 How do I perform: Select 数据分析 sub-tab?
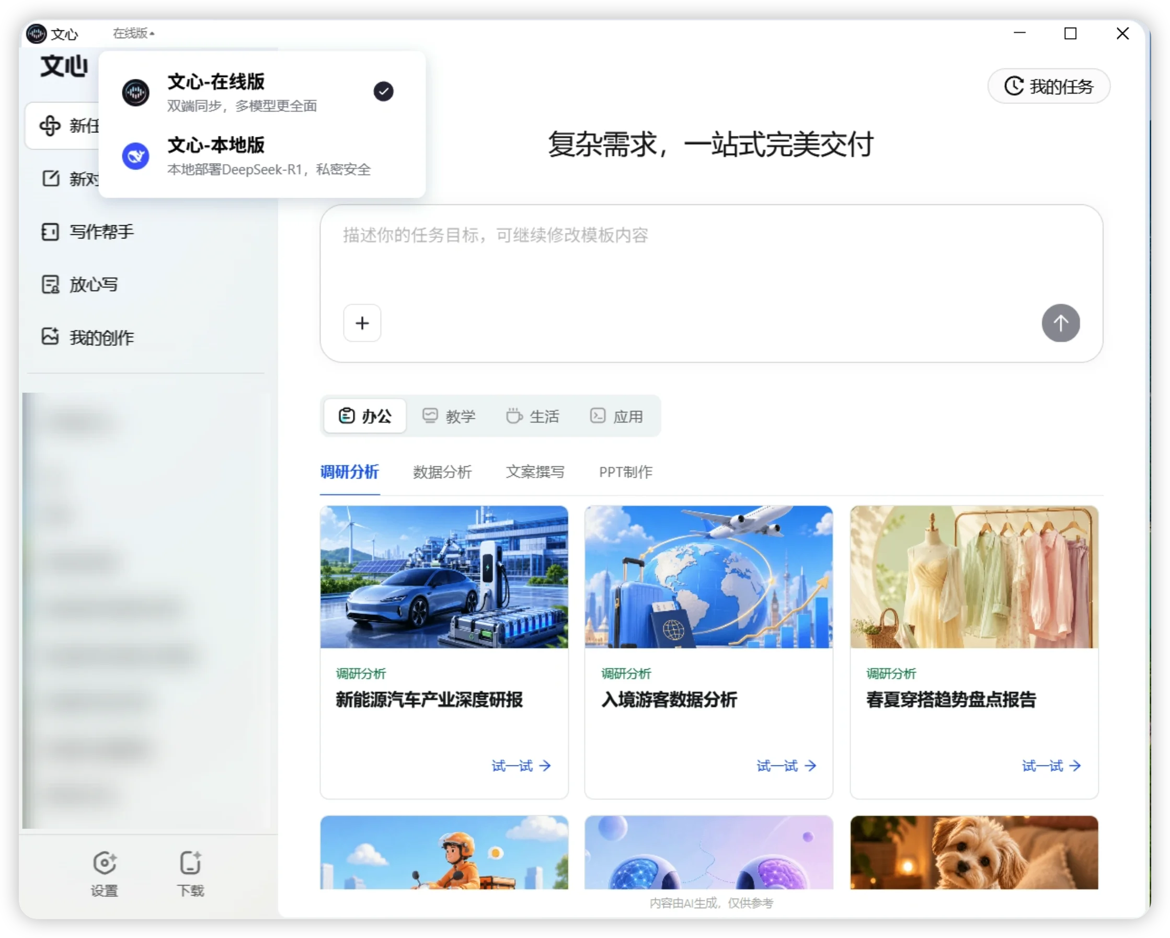tap(442, 472)
